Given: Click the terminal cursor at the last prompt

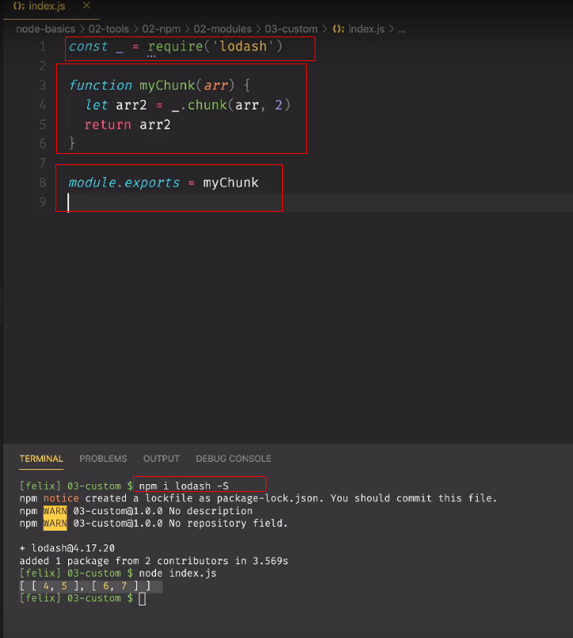Looking at the screenshot, I should tap(142, 598).
